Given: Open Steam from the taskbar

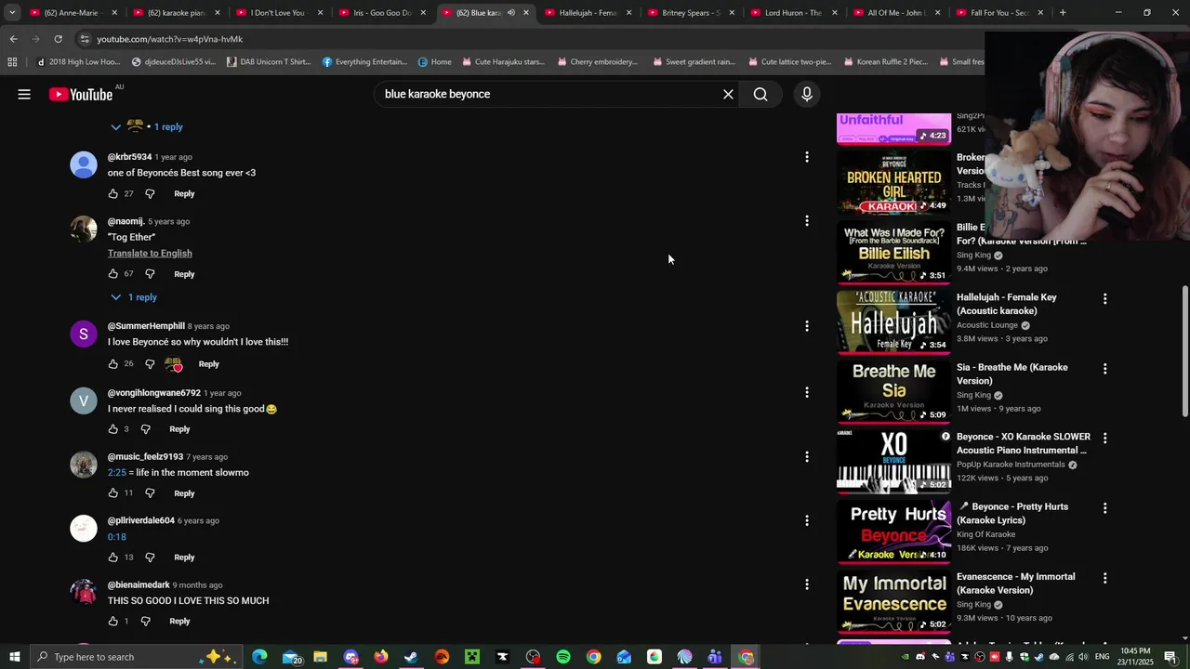Looking at the screenshot, I should 411,657.
